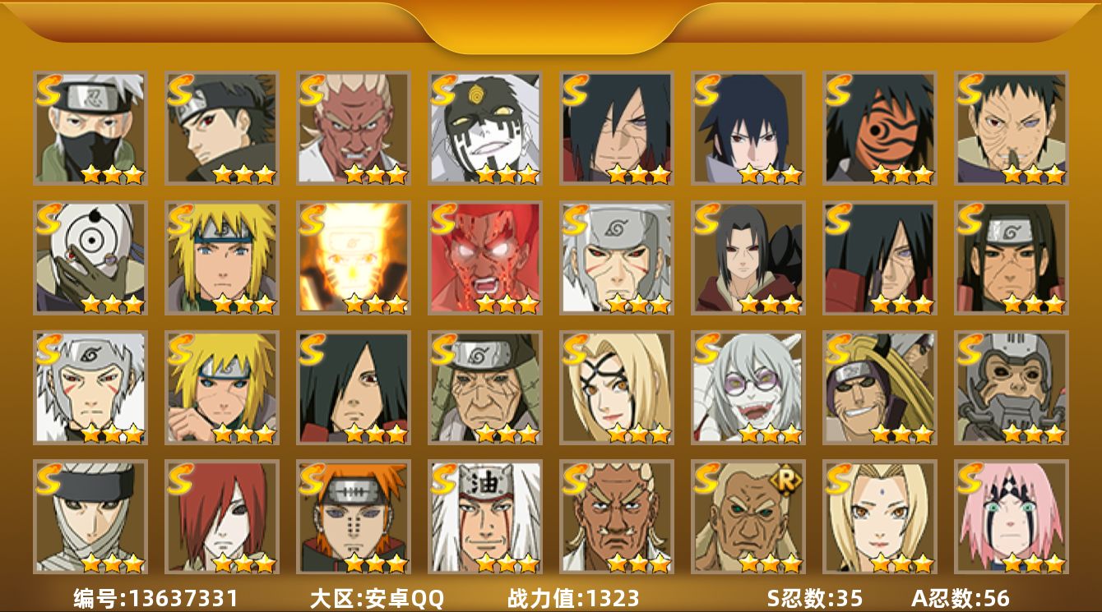Screen dimensions: 1102x612
Task: Select the masked Kakashi portrait card
Action: click(90, 127)
